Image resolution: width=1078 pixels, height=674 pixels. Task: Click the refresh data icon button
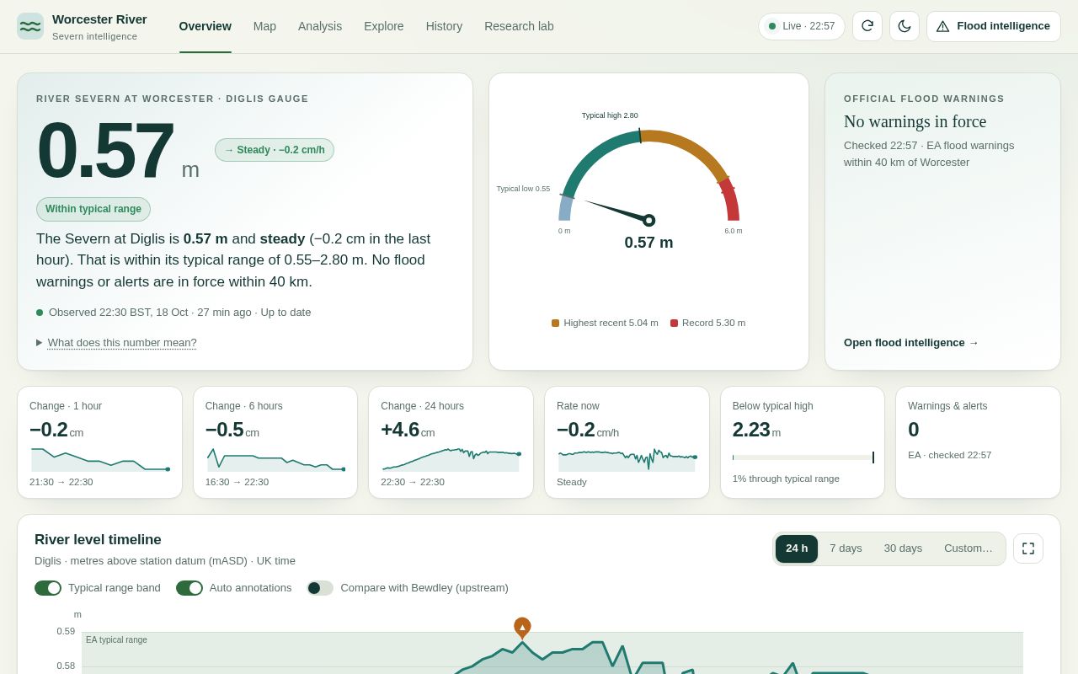[x=867, y=26]
